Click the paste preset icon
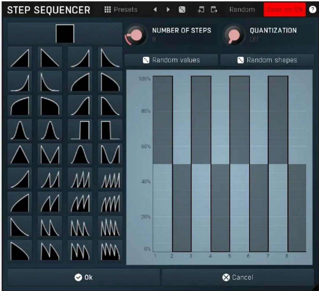Viewport: 319px width, 291px height. [201, 10]
